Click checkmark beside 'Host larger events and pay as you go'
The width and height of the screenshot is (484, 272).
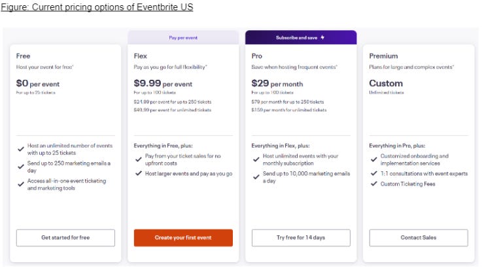[139, 173]
